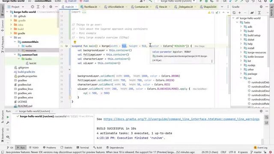
Task: Open the Git tool window button
Action: pyautogui.click(x=10, y=148)
